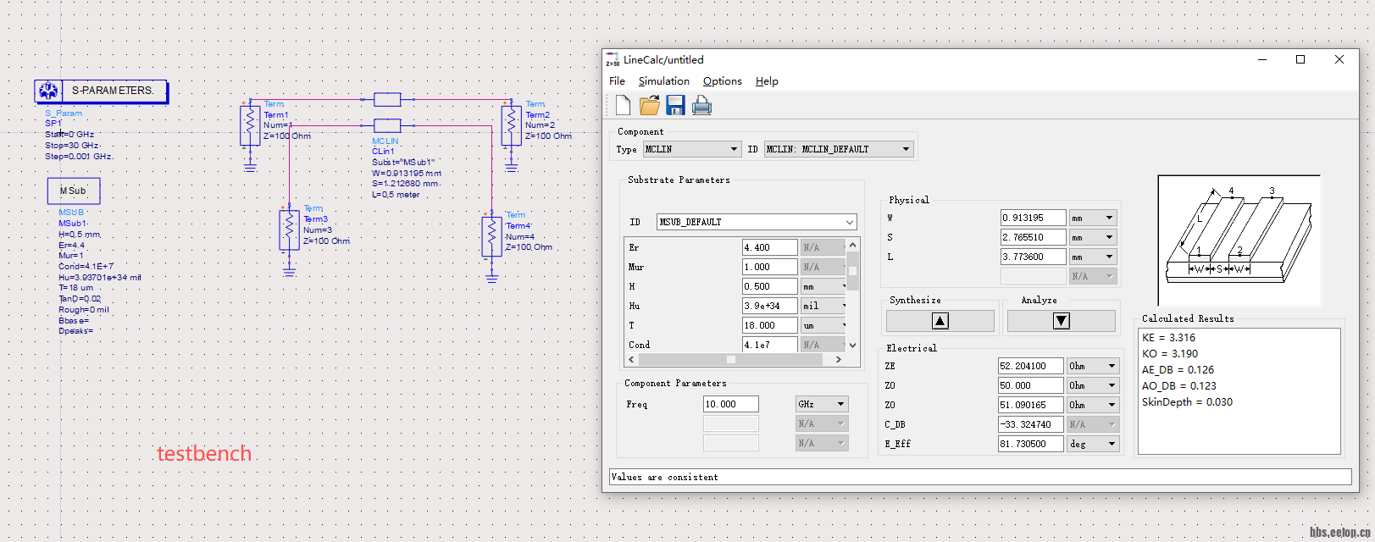
Task: Click the C_DB field -33.324740
Action: (1030, 424)
